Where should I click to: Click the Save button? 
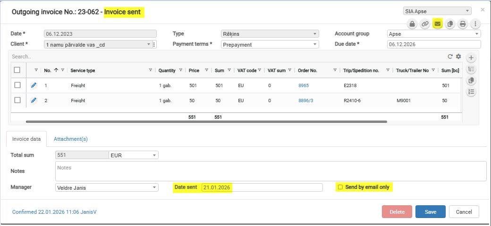coord(430,212)
